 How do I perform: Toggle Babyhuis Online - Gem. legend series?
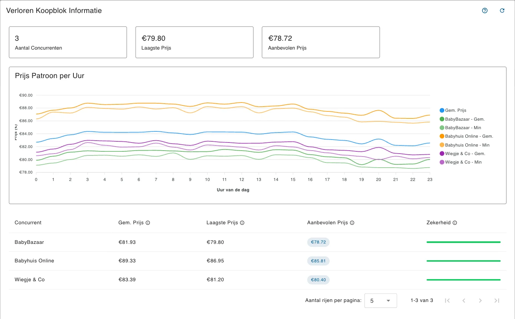pyautogui.click(x=466, y=136)
